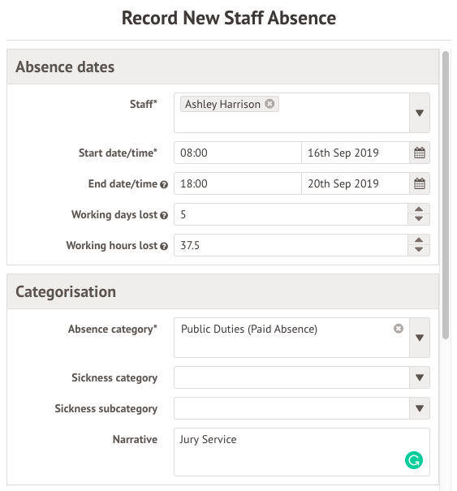Screen dimensions: 457x491
Task: Clear the Public Duties absence category
Action: tap(399, 329)
